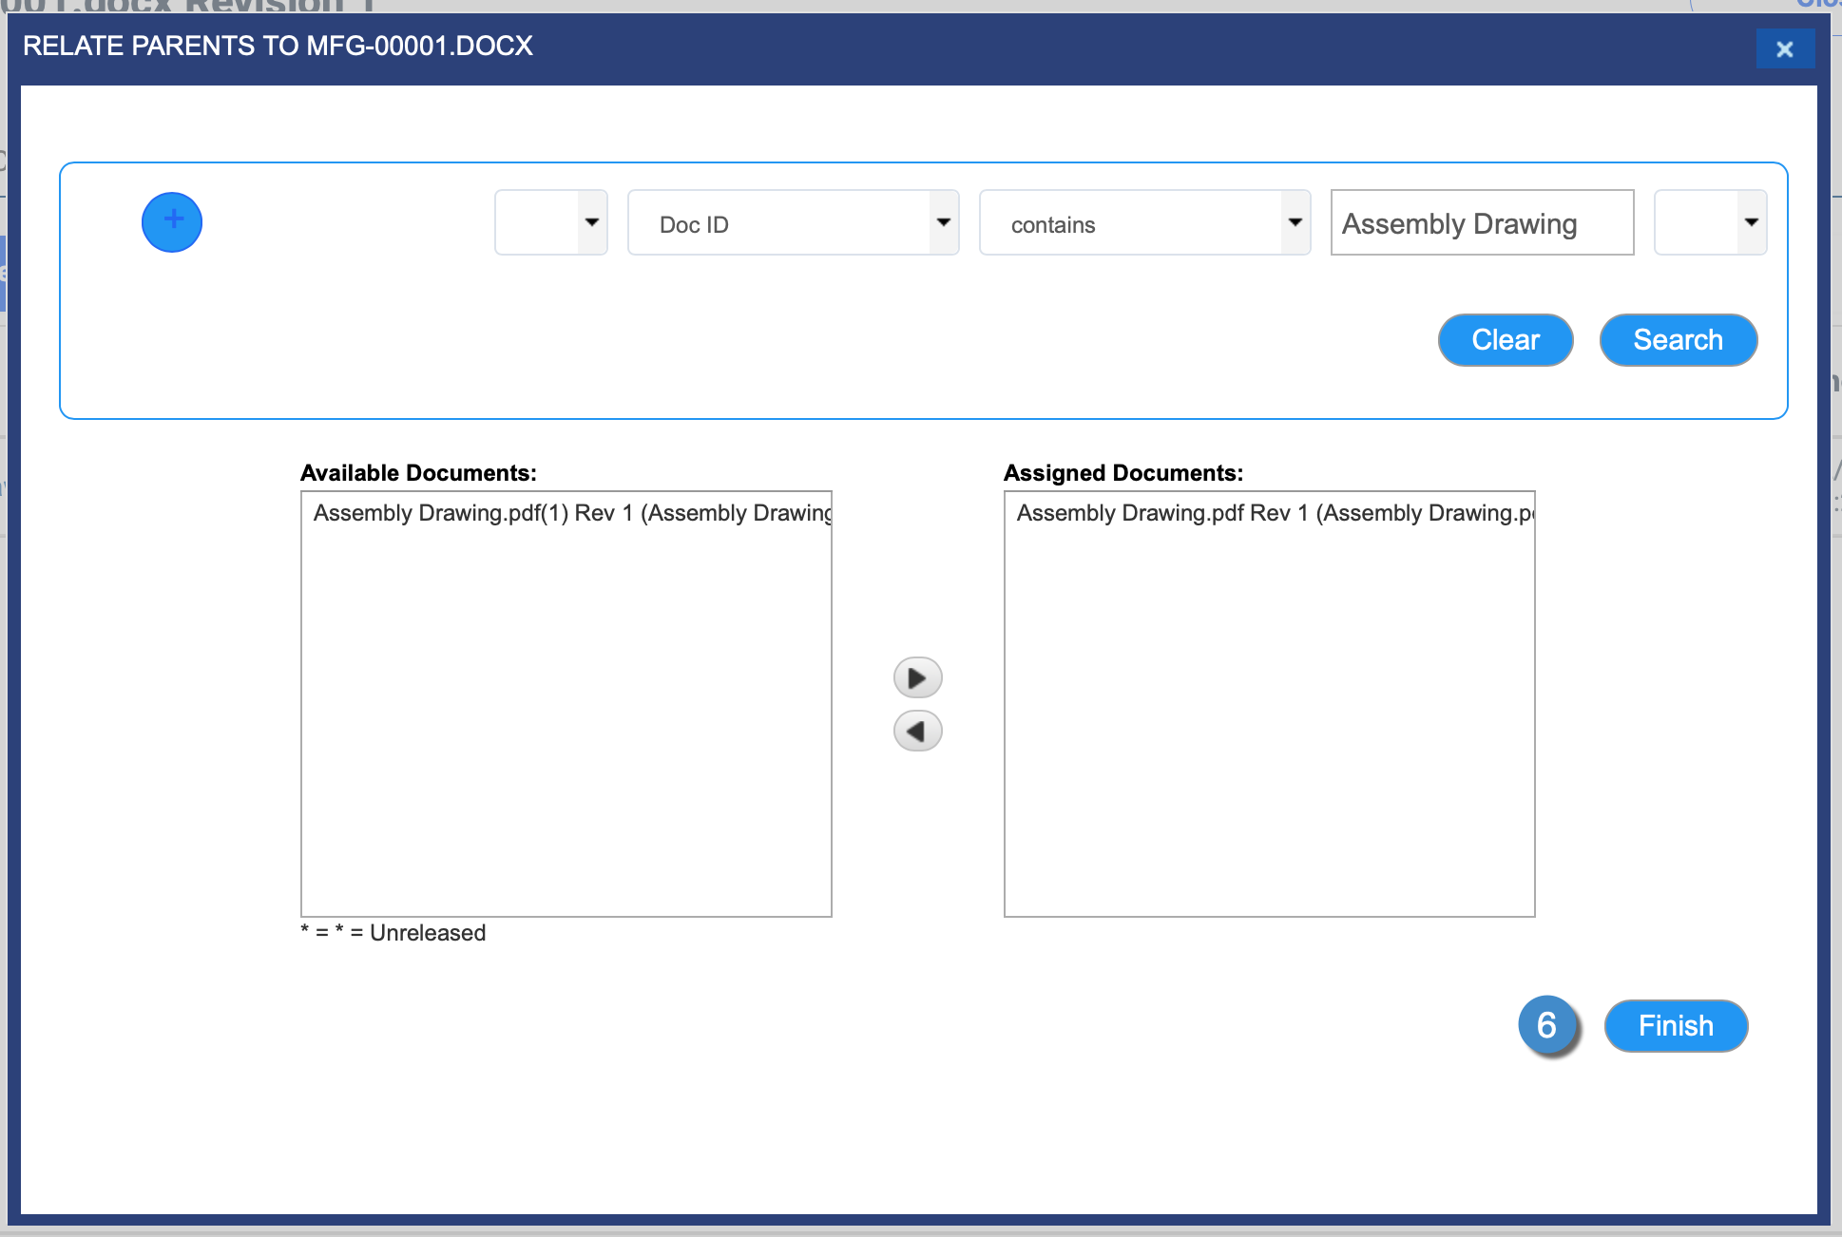This screenshot has height=1237, width=1842.
Task: Open the blank dropdown after search text
Action: tap(1710, 222)
